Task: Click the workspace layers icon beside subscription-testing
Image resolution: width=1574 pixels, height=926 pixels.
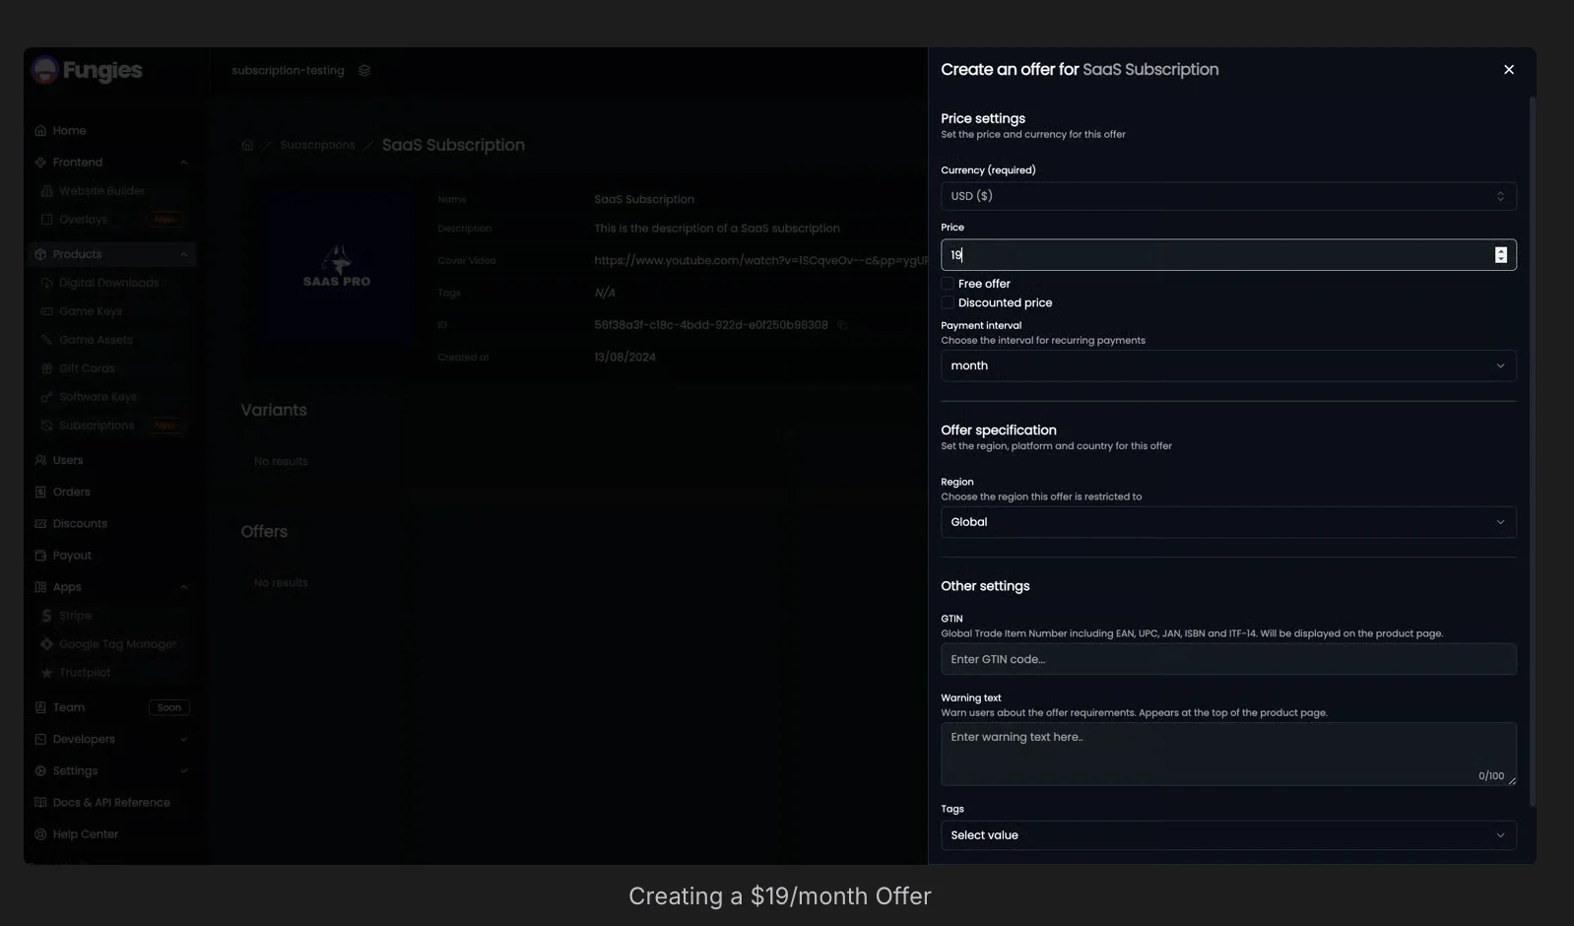Action: point(364,70)
